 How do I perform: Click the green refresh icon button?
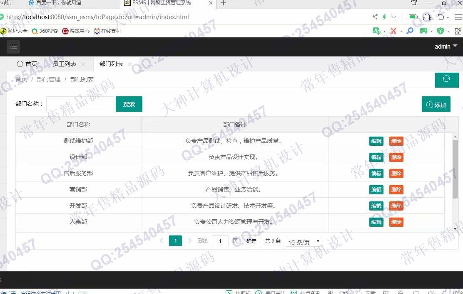coord(446,79)
